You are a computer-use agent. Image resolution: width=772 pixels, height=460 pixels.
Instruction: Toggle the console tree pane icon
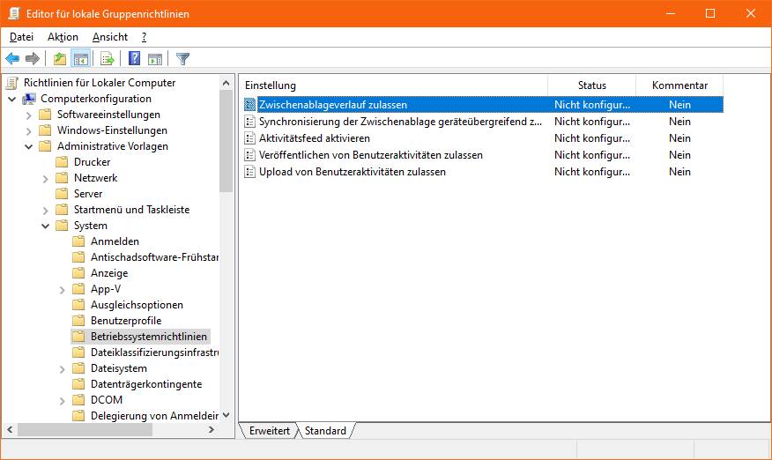(80, 59)
